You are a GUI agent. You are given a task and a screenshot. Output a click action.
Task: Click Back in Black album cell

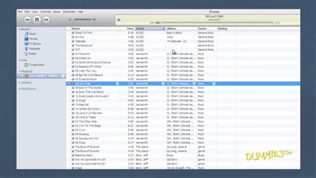[174, 33]
